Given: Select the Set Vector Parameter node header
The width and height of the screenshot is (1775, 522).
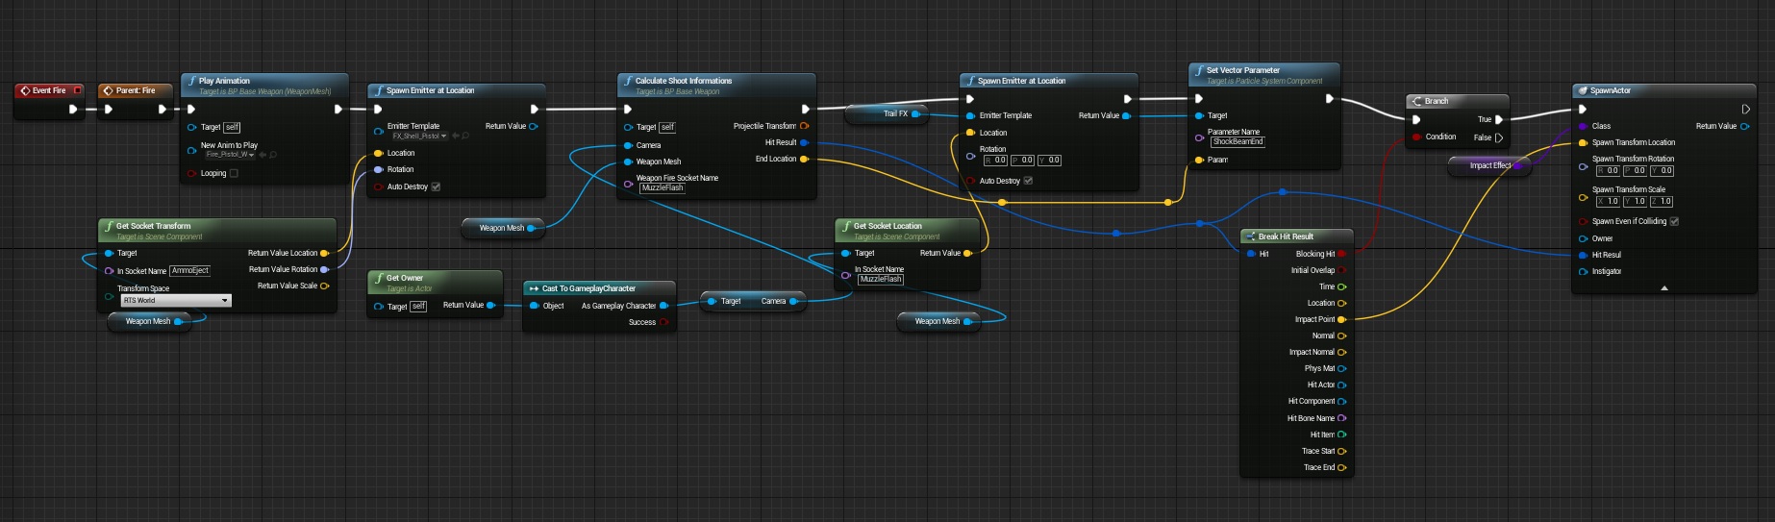Looking at the screenshot, I should pyautogui.click(x=1264, y=74).
